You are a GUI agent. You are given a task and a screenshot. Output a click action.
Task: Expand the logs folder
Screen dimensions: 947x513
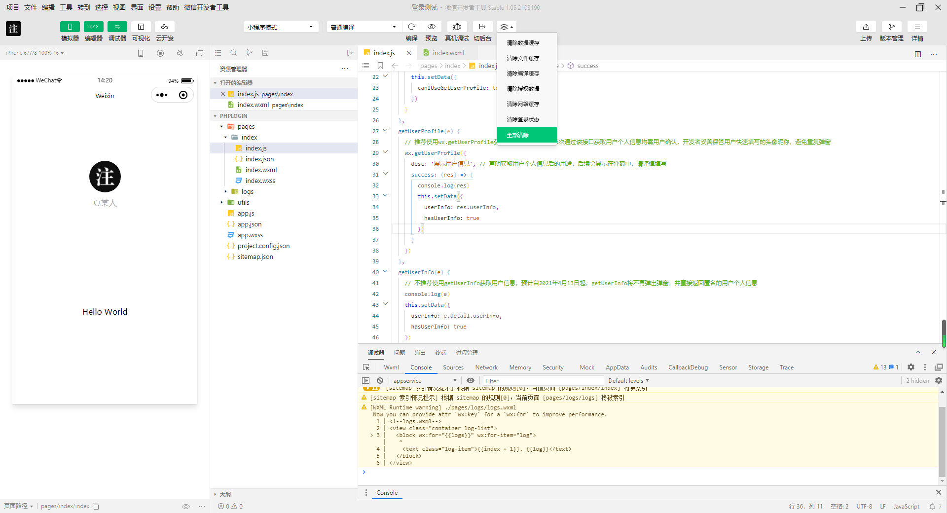click(225, 191)
